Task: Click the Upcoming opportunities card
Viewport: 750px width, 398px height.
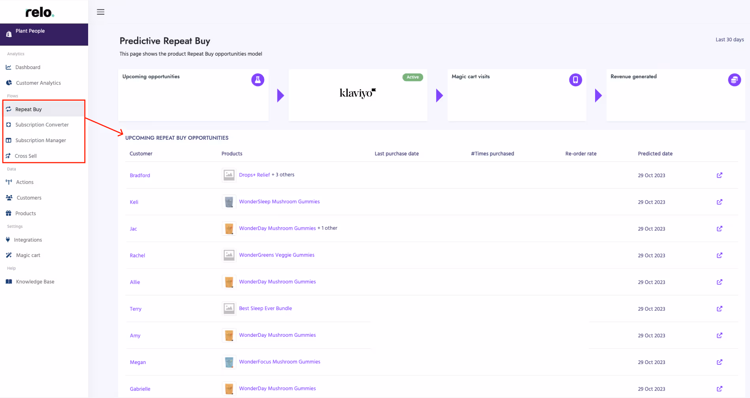Action: [193, 95]
